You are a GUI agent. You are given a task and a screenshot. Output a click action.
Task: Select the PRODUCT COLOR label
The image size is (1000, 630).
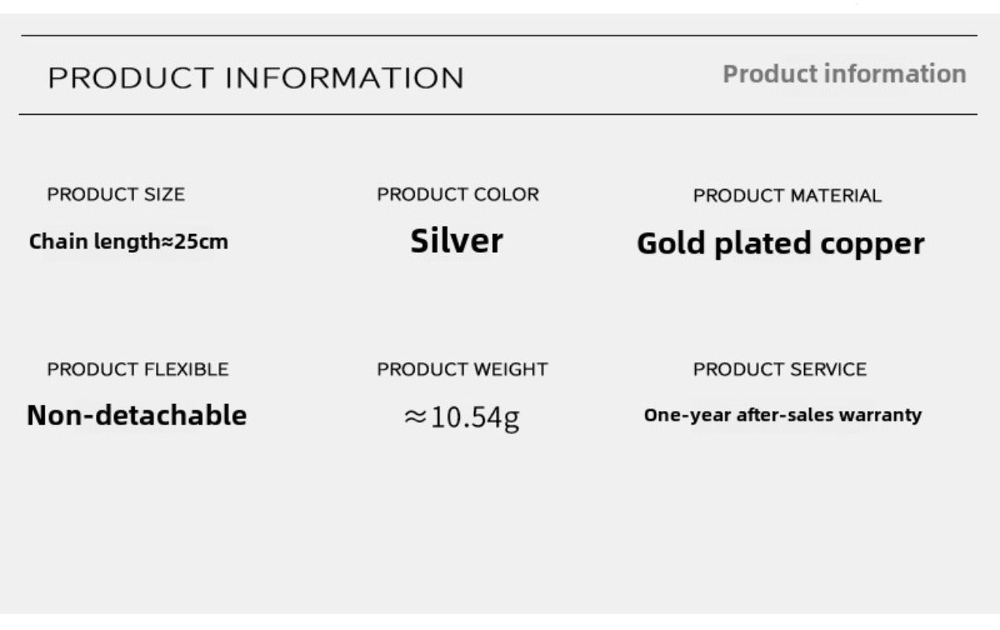pyautogui.click(x=457, y=195)
